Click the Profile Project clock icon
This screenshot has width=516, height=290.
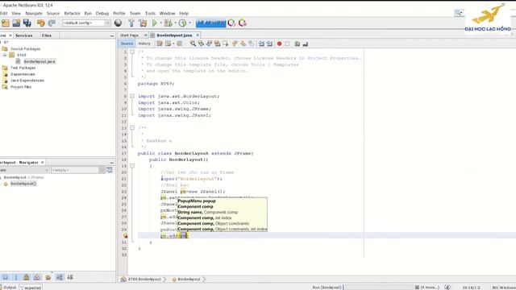[183, 23]
